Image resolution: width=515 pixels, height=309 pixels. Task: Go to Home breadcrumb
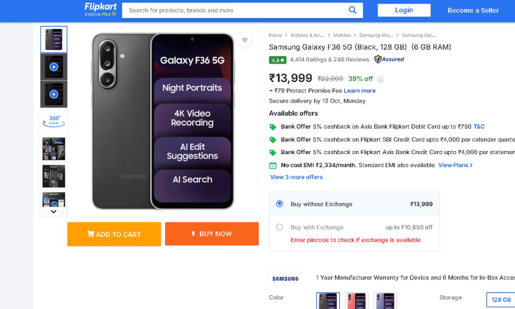pos(276,35)
